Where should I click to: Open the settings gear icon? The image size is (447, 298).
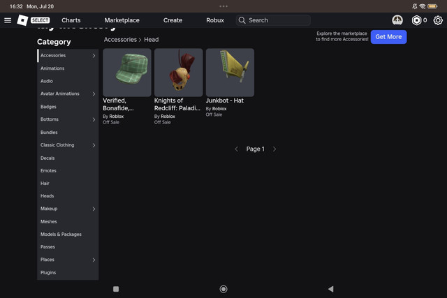438,20
